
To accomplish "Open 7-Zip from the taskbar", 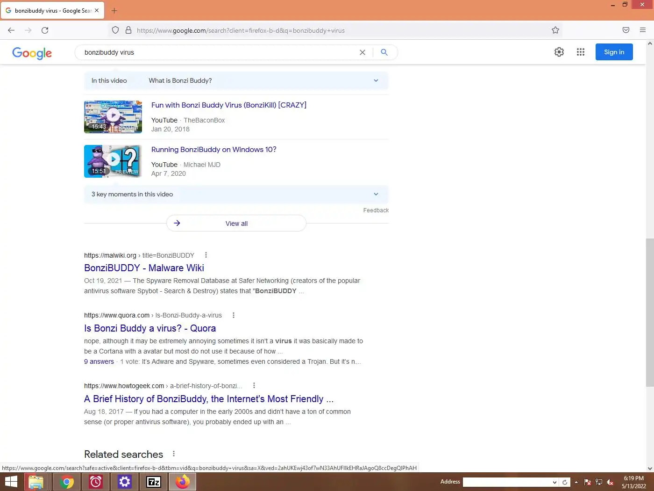I will click(x=154, y=482).
